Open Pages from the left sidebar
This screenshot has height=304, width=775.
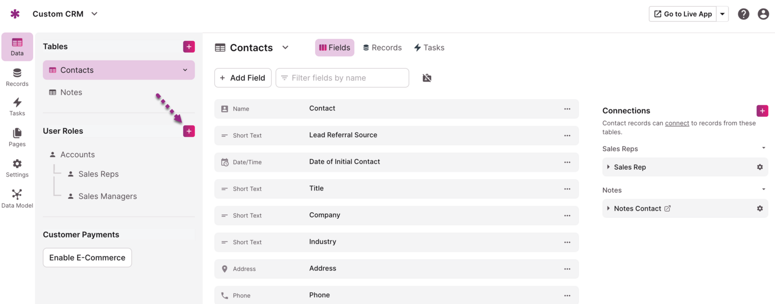pos(17,138)
